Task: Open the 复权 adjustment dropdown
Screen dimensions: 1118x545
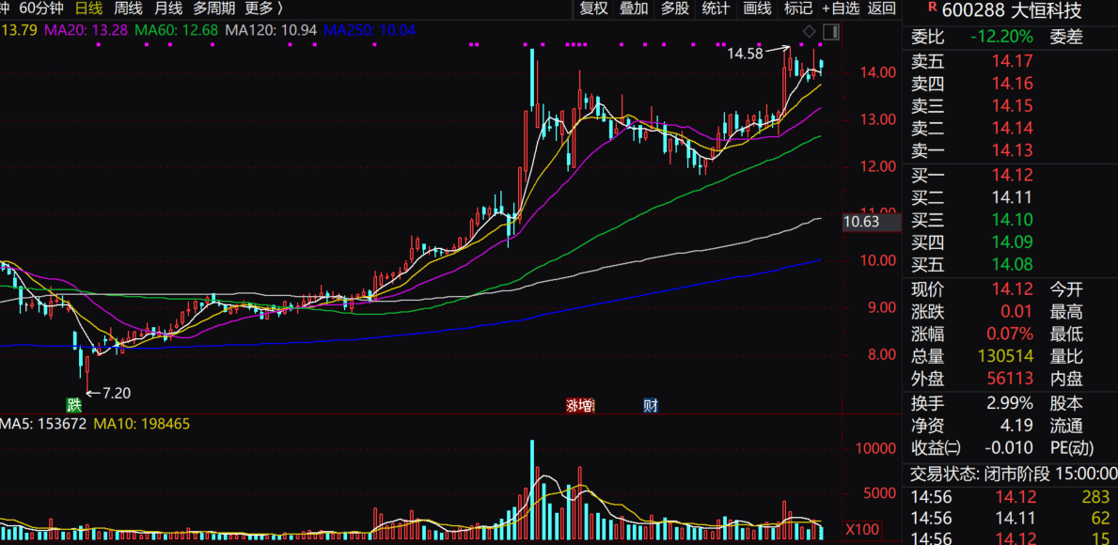Action: (x=593, y=8)
